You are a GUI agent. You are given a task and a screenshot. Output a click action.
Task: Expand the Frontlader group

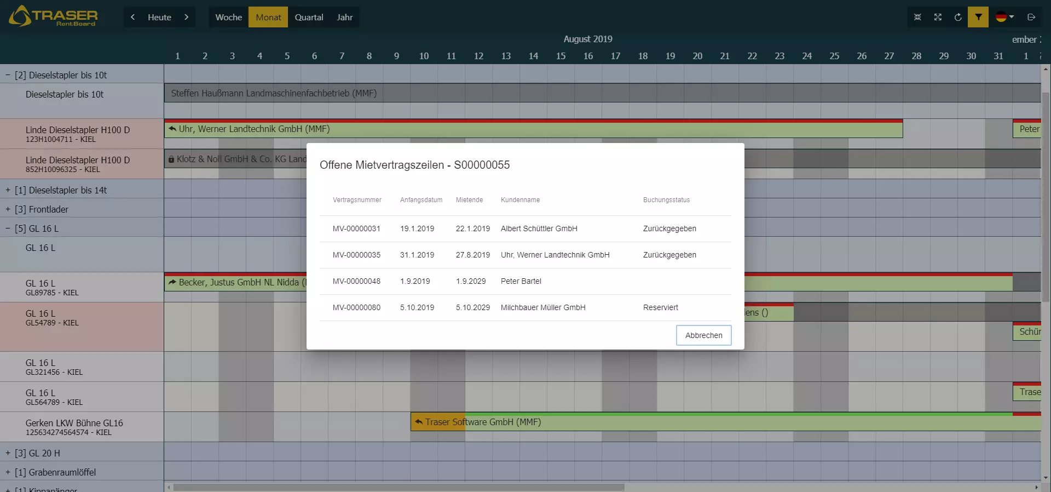pos(8,209)
